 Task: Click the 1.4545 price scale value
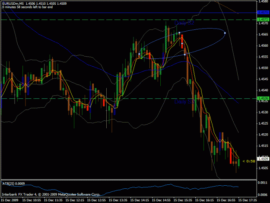[264, 79]
